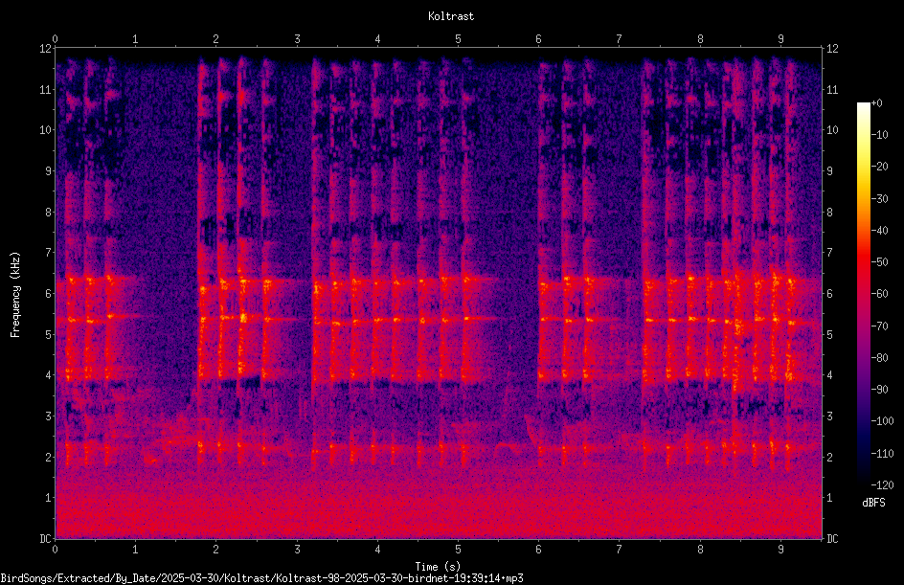Click the 8 kHz tick label on right axis
This screenshot has width=904, height=585.
[829, 213]
